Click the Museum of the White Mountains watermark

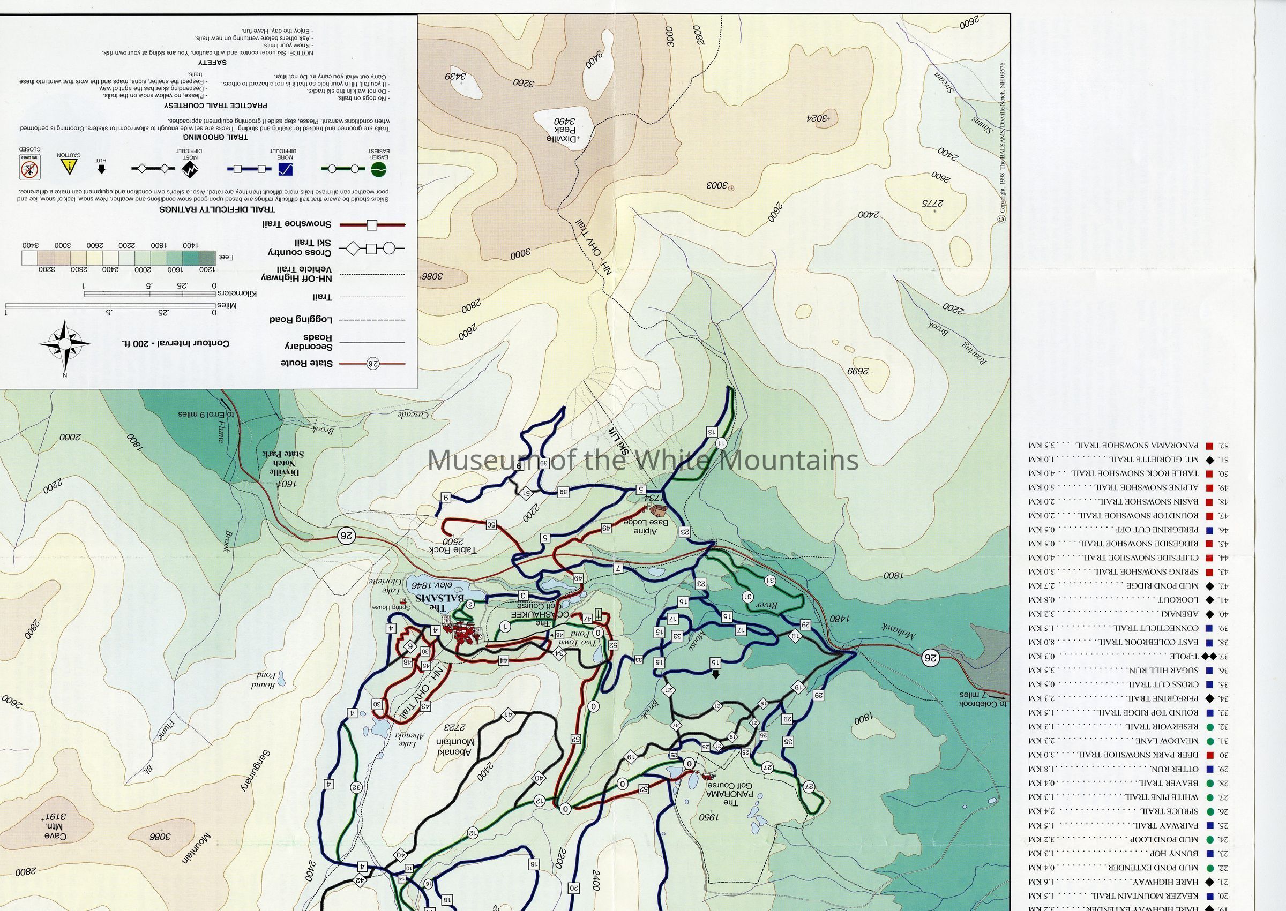click(643, 460)
